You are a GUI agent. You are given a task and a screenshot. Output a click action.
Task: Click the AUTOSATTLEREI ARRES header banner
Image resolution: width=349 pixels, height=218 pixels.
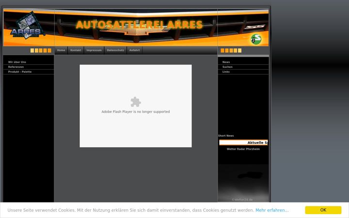click(139, 25)
